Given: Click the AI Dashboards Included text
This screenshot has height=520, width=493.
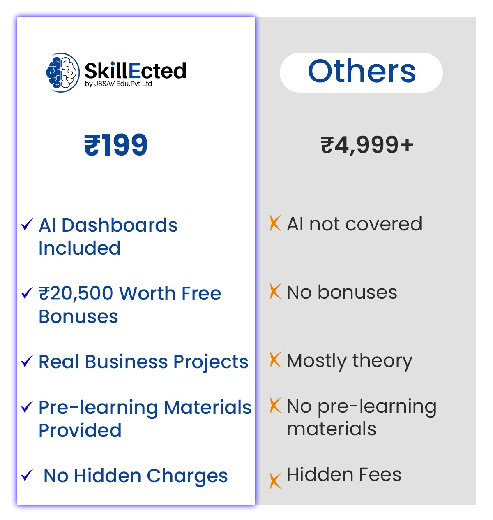Looking at the screenshot, I should (108, 237).
